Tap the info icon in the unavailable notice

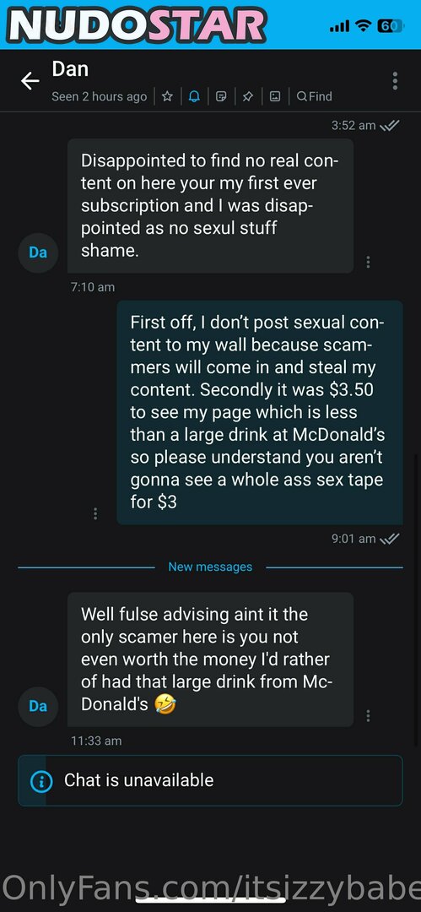click(40, 780)
